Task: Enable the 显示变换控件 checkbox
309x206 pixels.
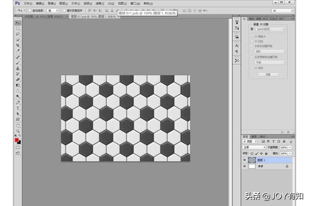Action: coord(63,10)
